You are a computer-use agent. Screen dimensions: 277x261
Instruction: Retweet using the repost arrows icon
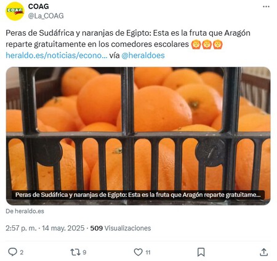75,252
